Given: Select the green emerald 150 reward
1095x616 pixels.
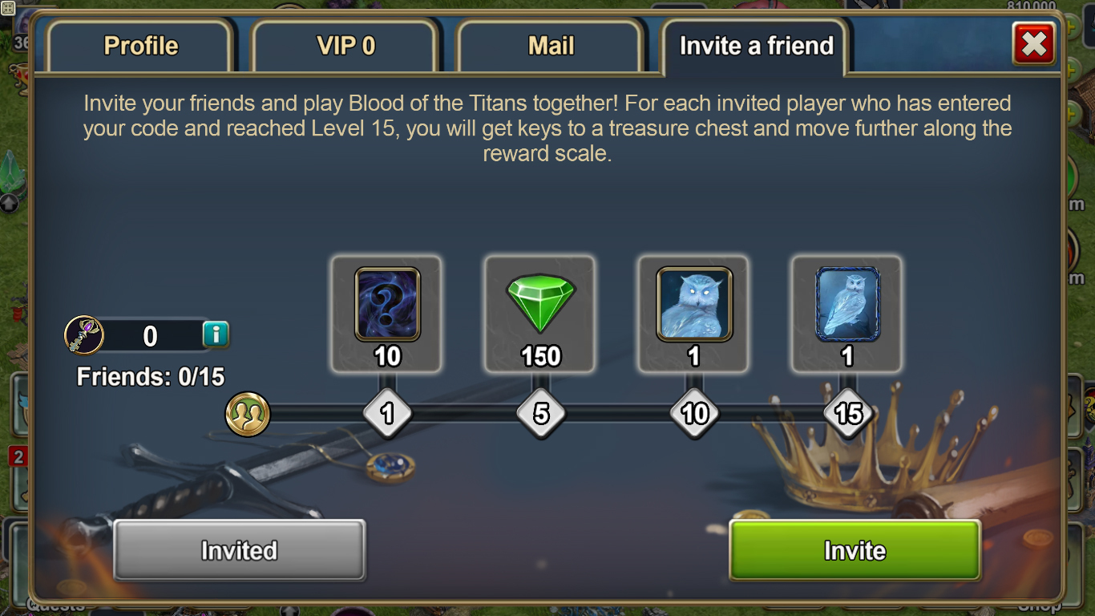Looking at the screenshot, I should [x=541, y=304].
